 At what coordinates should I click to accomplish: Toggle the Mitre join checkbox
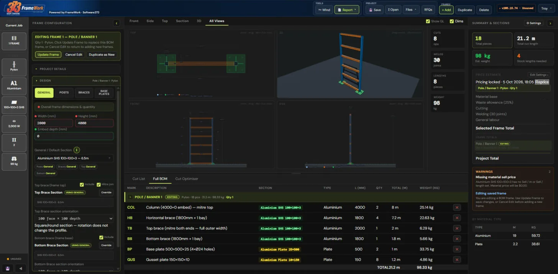pyautogui.click(x=98, y=185)
